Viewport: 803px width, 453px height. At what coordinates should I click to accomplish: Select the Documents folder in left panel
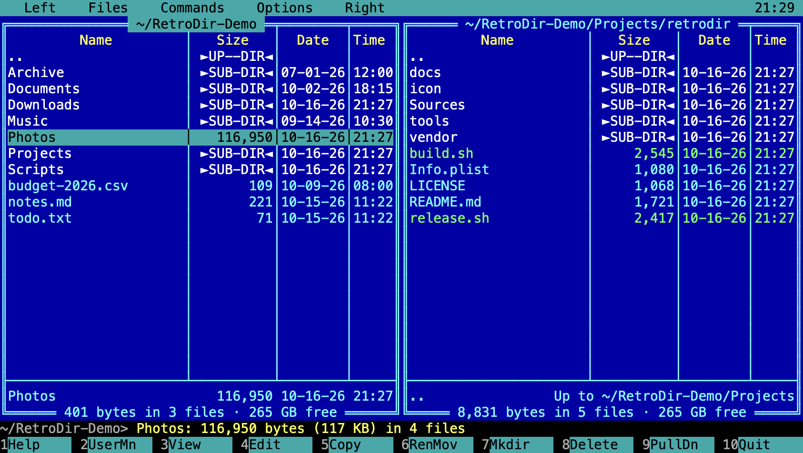[x=201, y=89]
